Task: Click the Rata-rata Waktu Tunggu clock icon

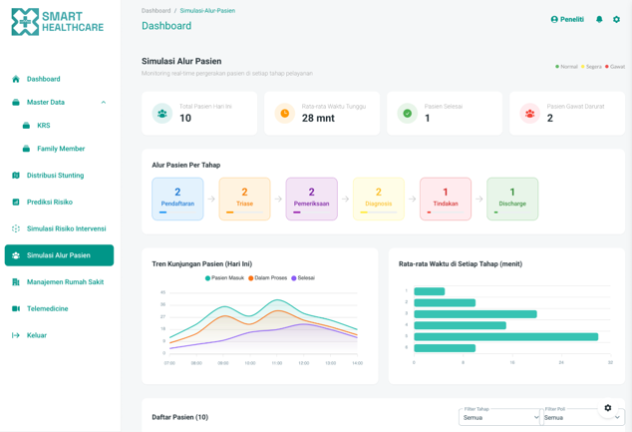Action: click(284, 114)
